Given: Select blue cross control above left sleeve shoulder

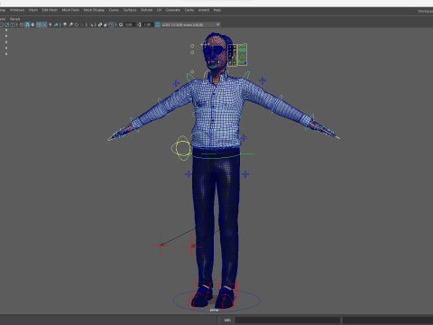Looking at the screenshot, I should [263, 80].
